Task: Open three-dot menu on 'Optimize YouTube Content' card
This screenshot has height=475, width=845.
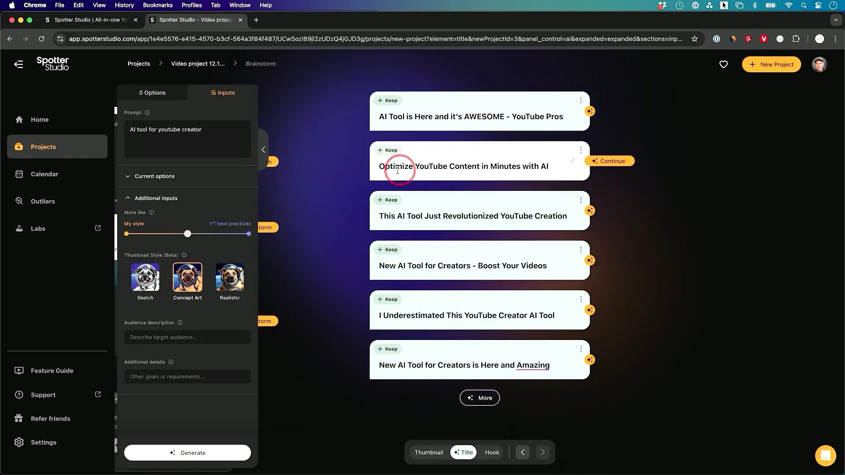Action: click(x=581, y=150)
